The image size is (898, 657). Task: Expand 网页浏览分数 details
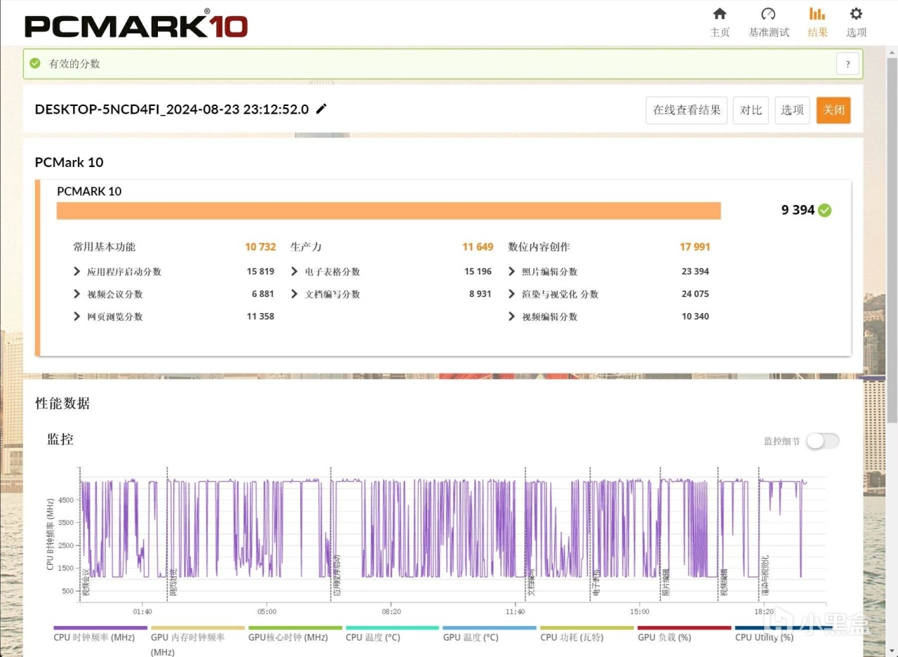(x=77, y=317)
